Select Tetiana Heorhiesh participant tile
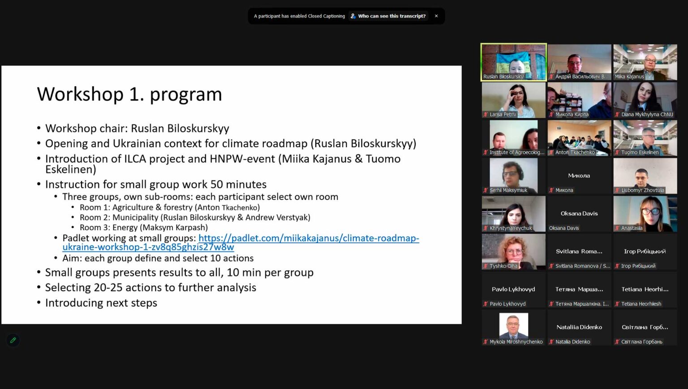Viewport: 688px width, 389px height. click(x=645, y=290)
